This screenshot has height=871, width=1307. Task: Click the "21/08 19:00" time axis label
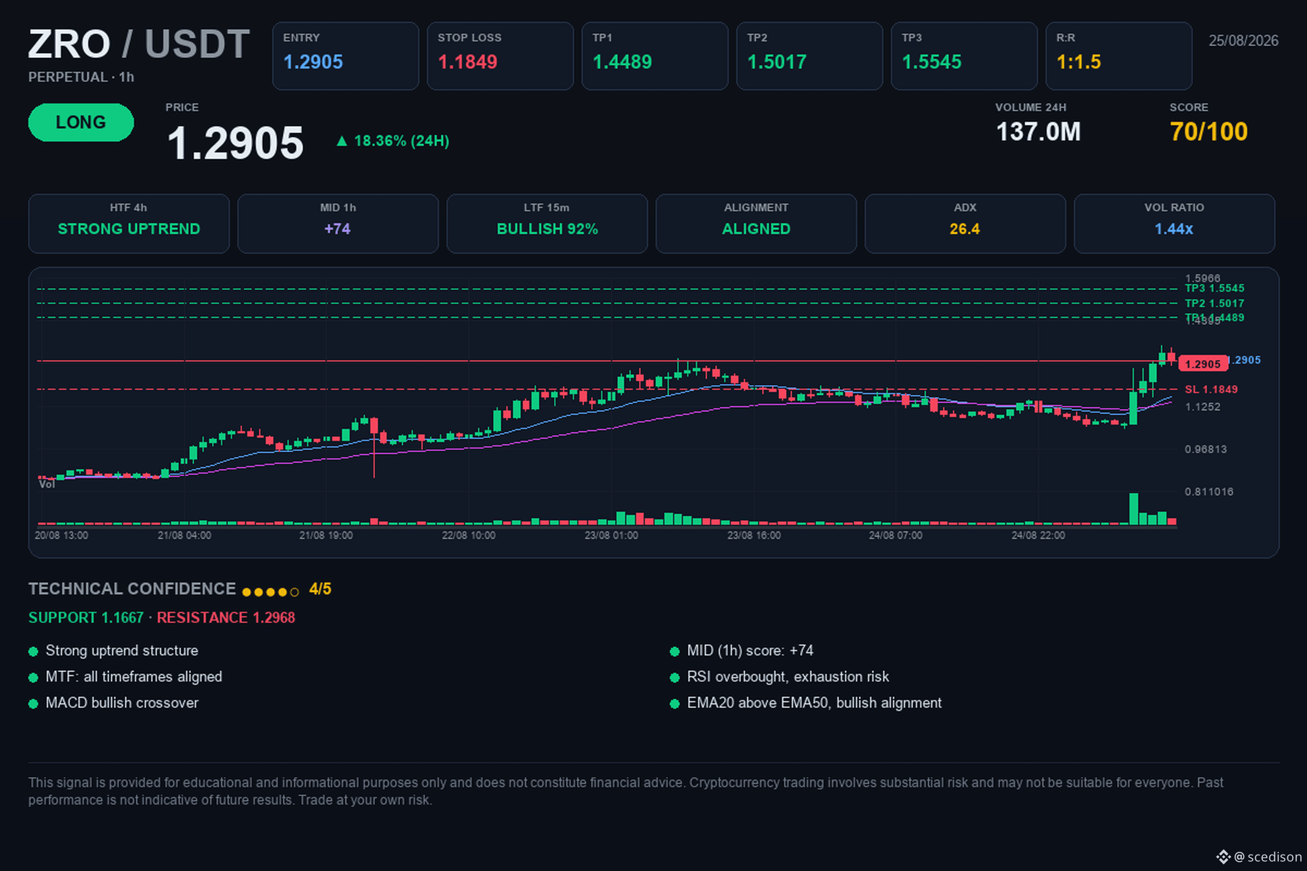(x=326, y=536)
